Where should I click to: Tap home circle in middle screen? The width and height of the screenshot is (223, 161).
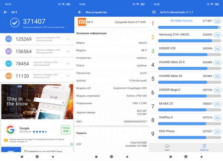111,157
